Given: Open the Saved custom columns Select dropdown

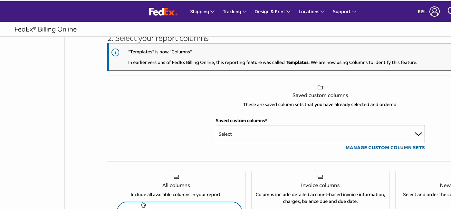Looking at the screenshot, I should click(x=320, y=134).
